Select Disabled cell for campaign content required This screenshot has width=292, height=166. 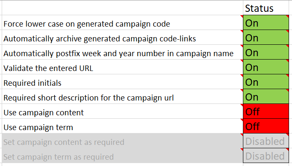tap(266, 141)
